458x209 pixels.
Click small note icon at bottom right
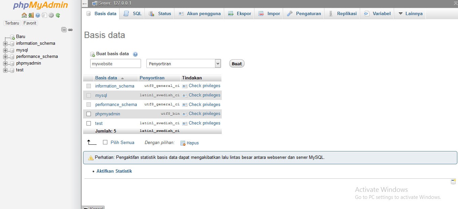pos(453,182)
